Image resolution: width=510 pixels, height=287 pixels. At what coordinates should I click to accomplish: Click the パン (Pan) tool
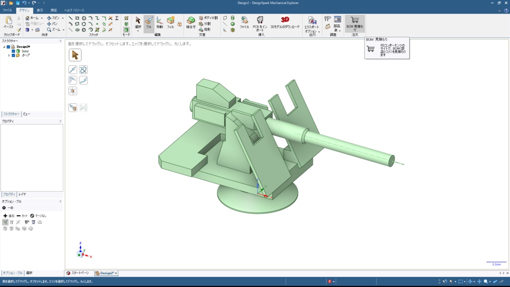pos(52,24)
